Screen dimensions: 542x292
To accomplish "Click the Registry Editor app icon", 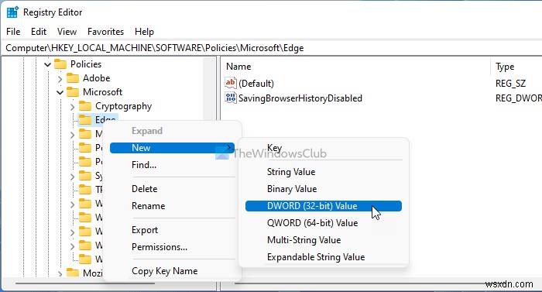I will [12, 12].
